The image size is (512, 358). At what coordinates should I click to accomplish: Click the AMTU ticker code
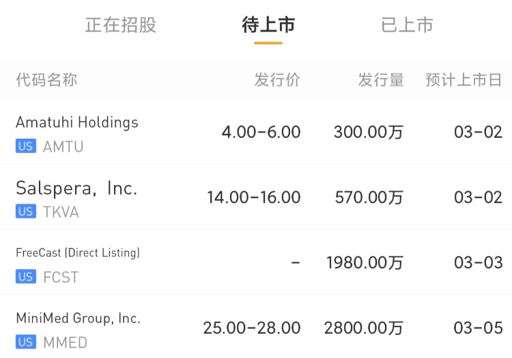(x=63, y=146)
